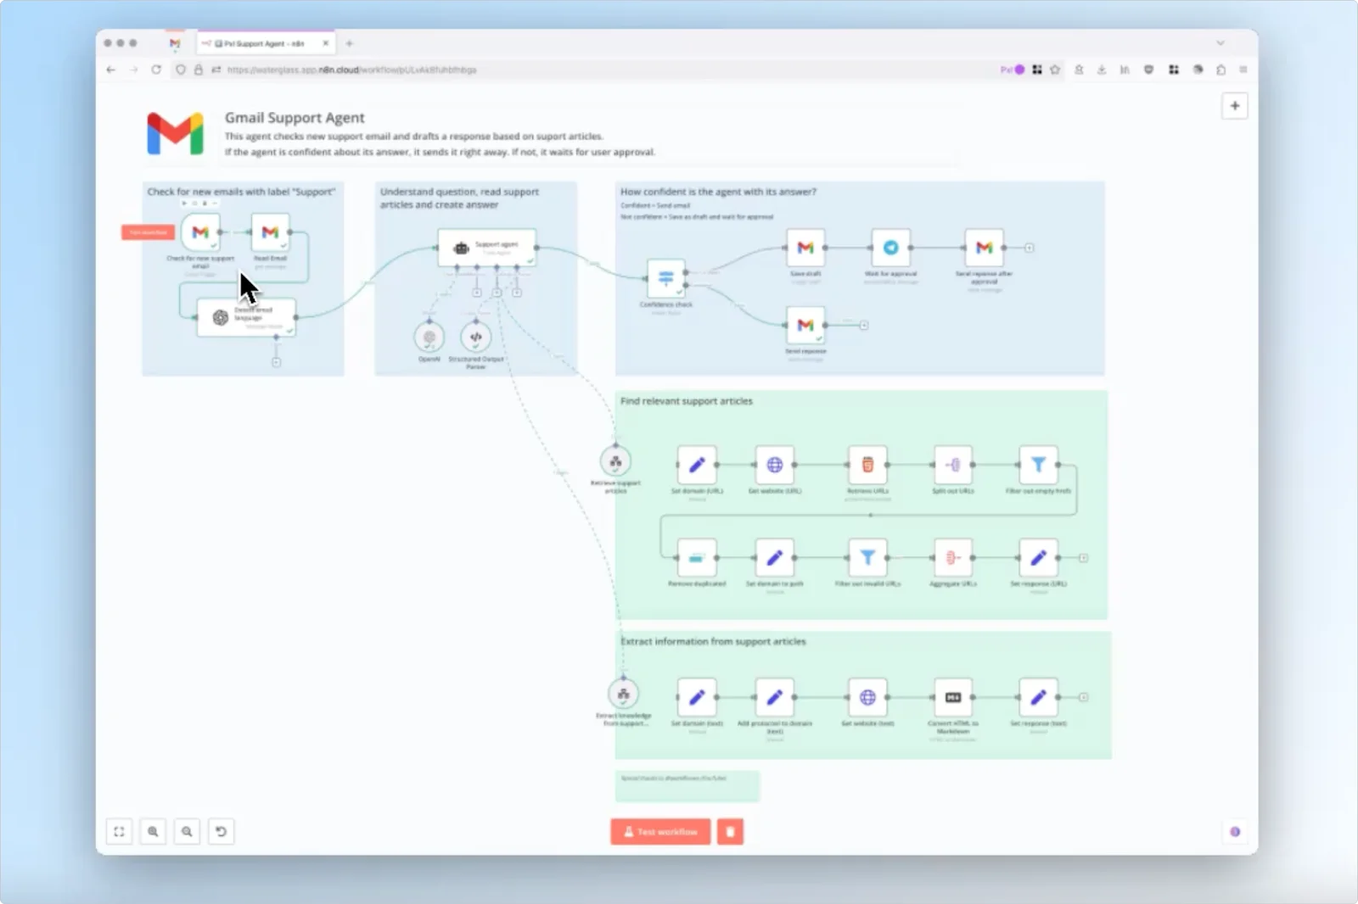This screenshot has height=904, width=1358.
Task: Open the Structured Output Parser node
Action: [475, 338]
